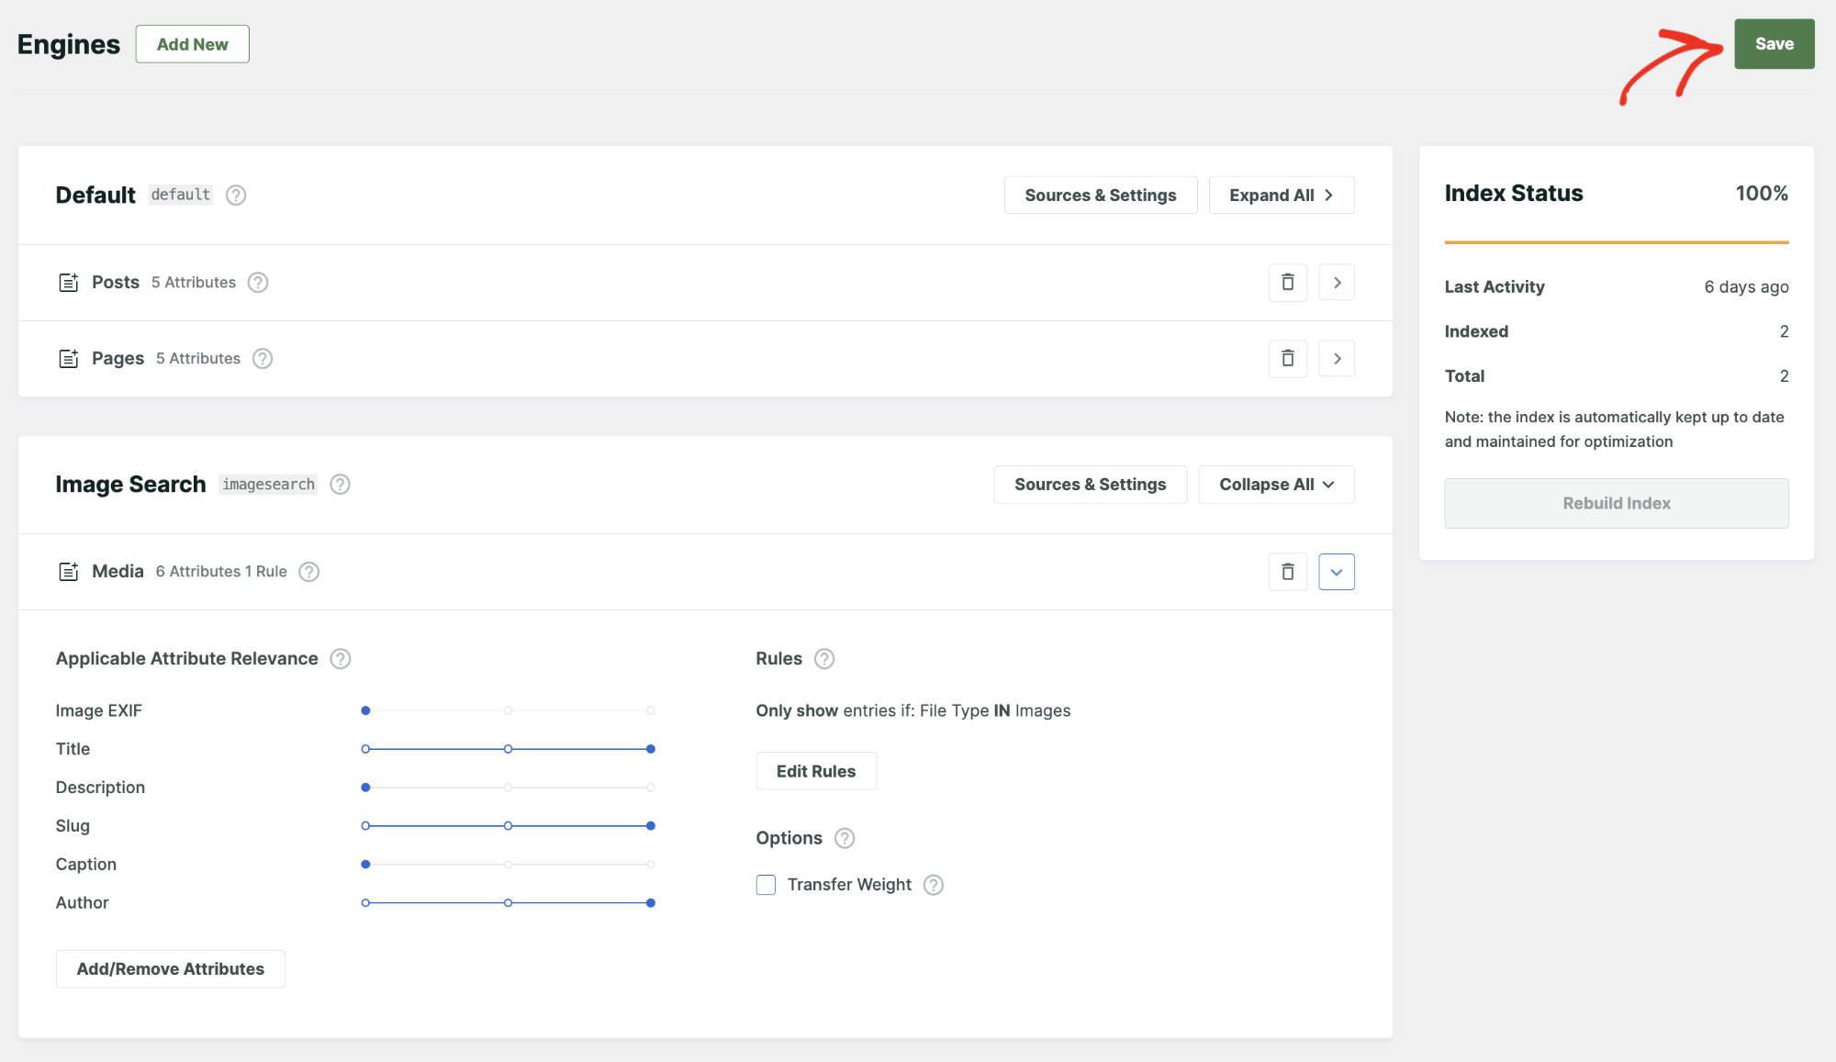Expand the Pages source row
The height and width of the screenshot is (1062, 1836).
coord(1337,358)
